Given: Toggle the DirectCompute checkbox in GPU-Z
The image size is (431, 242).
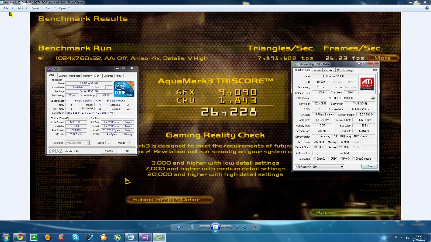Looking at the screenshot, I should [353, 159].
